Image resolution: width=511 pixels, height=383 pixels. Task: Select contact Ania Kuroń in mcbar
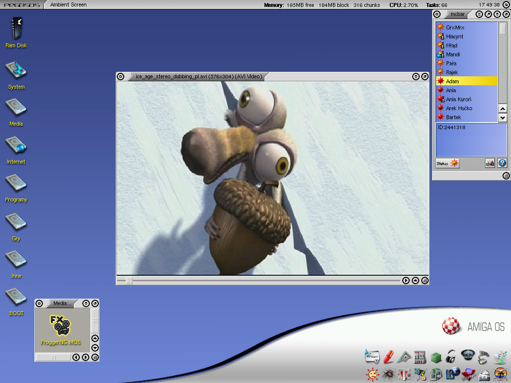[x=467, y=99]
